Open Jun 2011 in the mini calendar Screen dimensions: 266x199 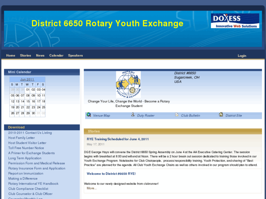pos(27,79)
